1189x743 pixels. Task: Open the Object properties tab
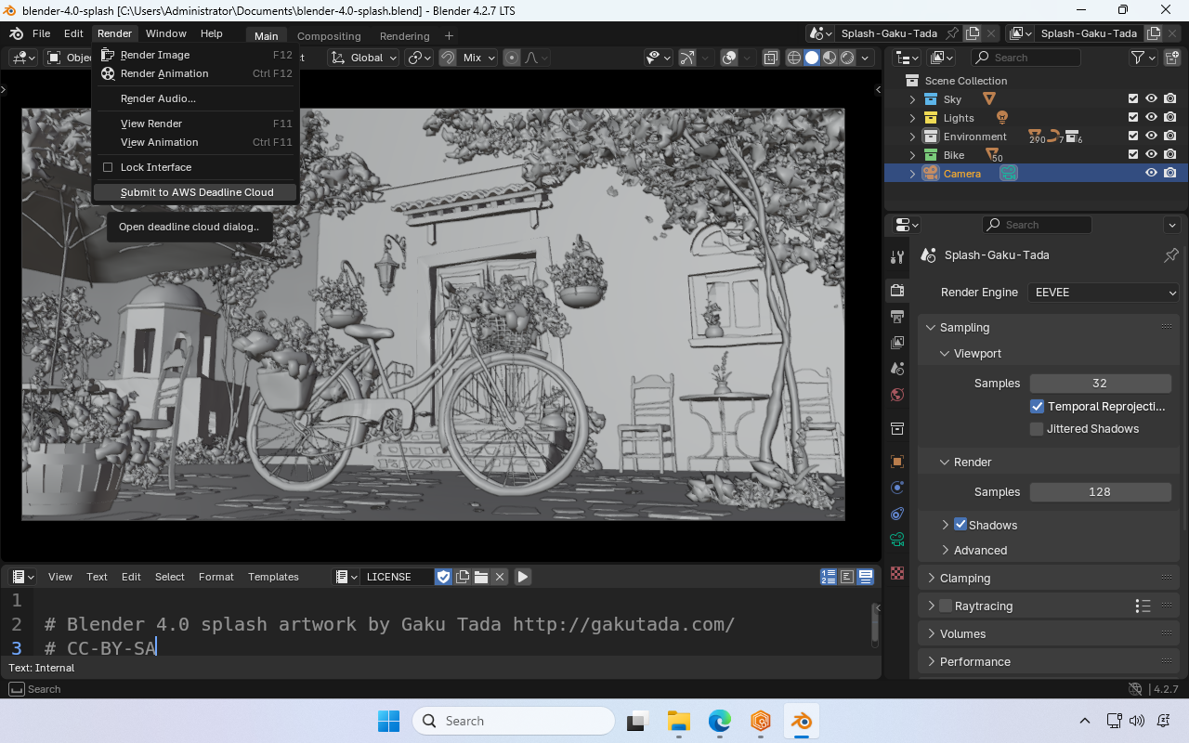(x=897, y=462)
